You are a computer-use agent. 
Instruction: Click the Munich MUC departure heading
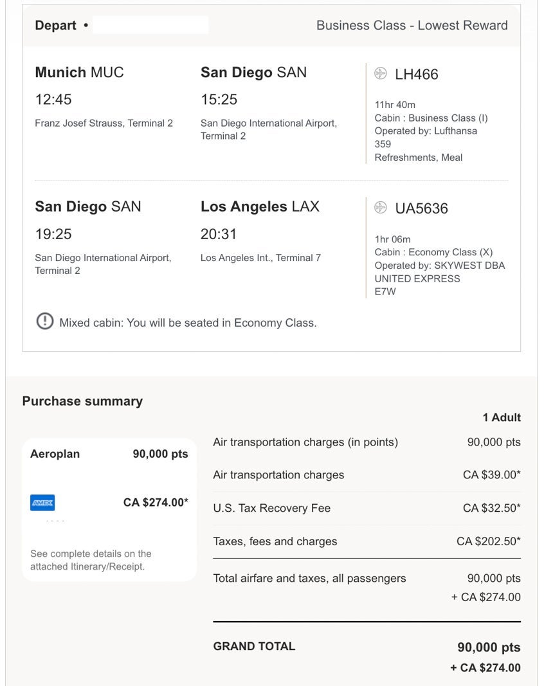(79, 72)
